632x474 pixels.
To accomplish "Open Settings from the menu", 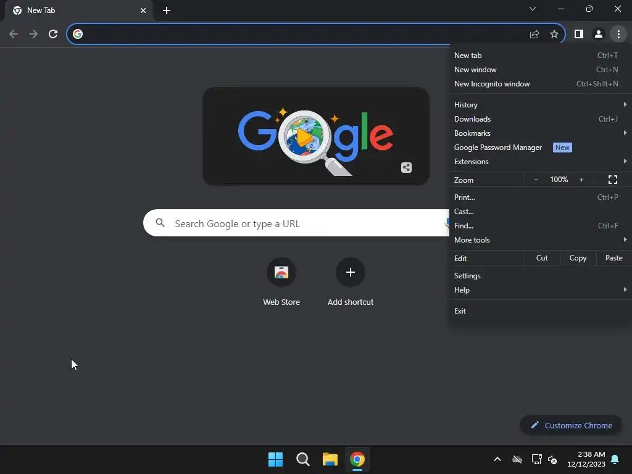I will pos(540,276).
